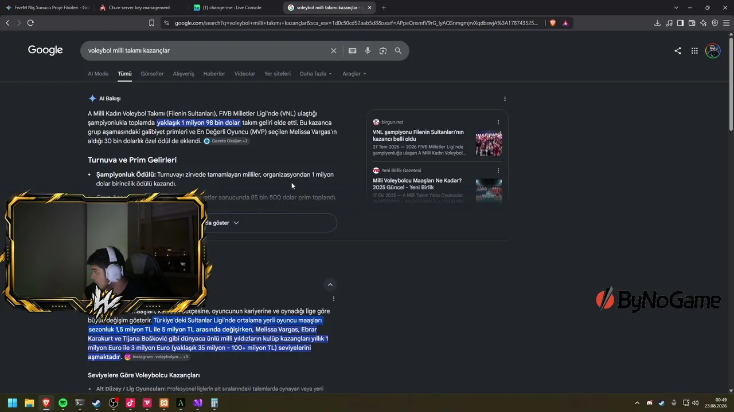734x412 pixels.
Task: Collapse the section with the up chevron
Action: pyautogui.click(x=330, y=284)
